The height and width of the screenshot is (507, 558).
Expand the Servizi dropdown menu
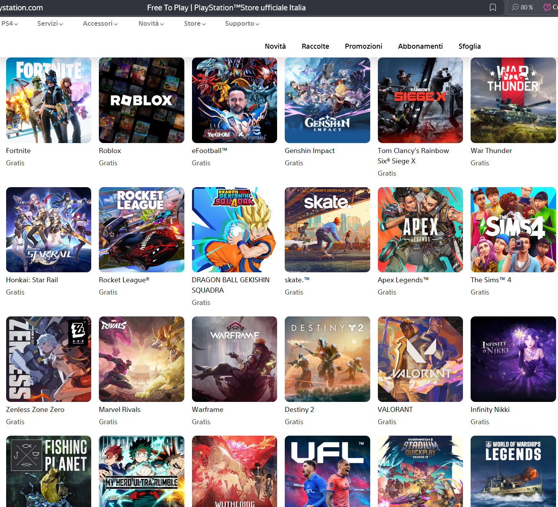[x=50, y=23]
